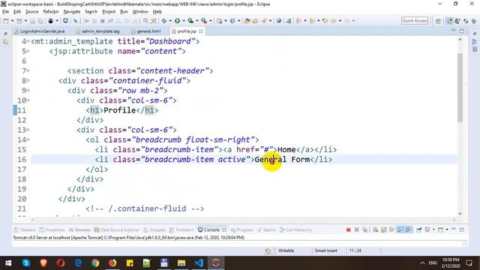
Task: Open the External Tools dropdown arrow
Action: tap(211, 21)
